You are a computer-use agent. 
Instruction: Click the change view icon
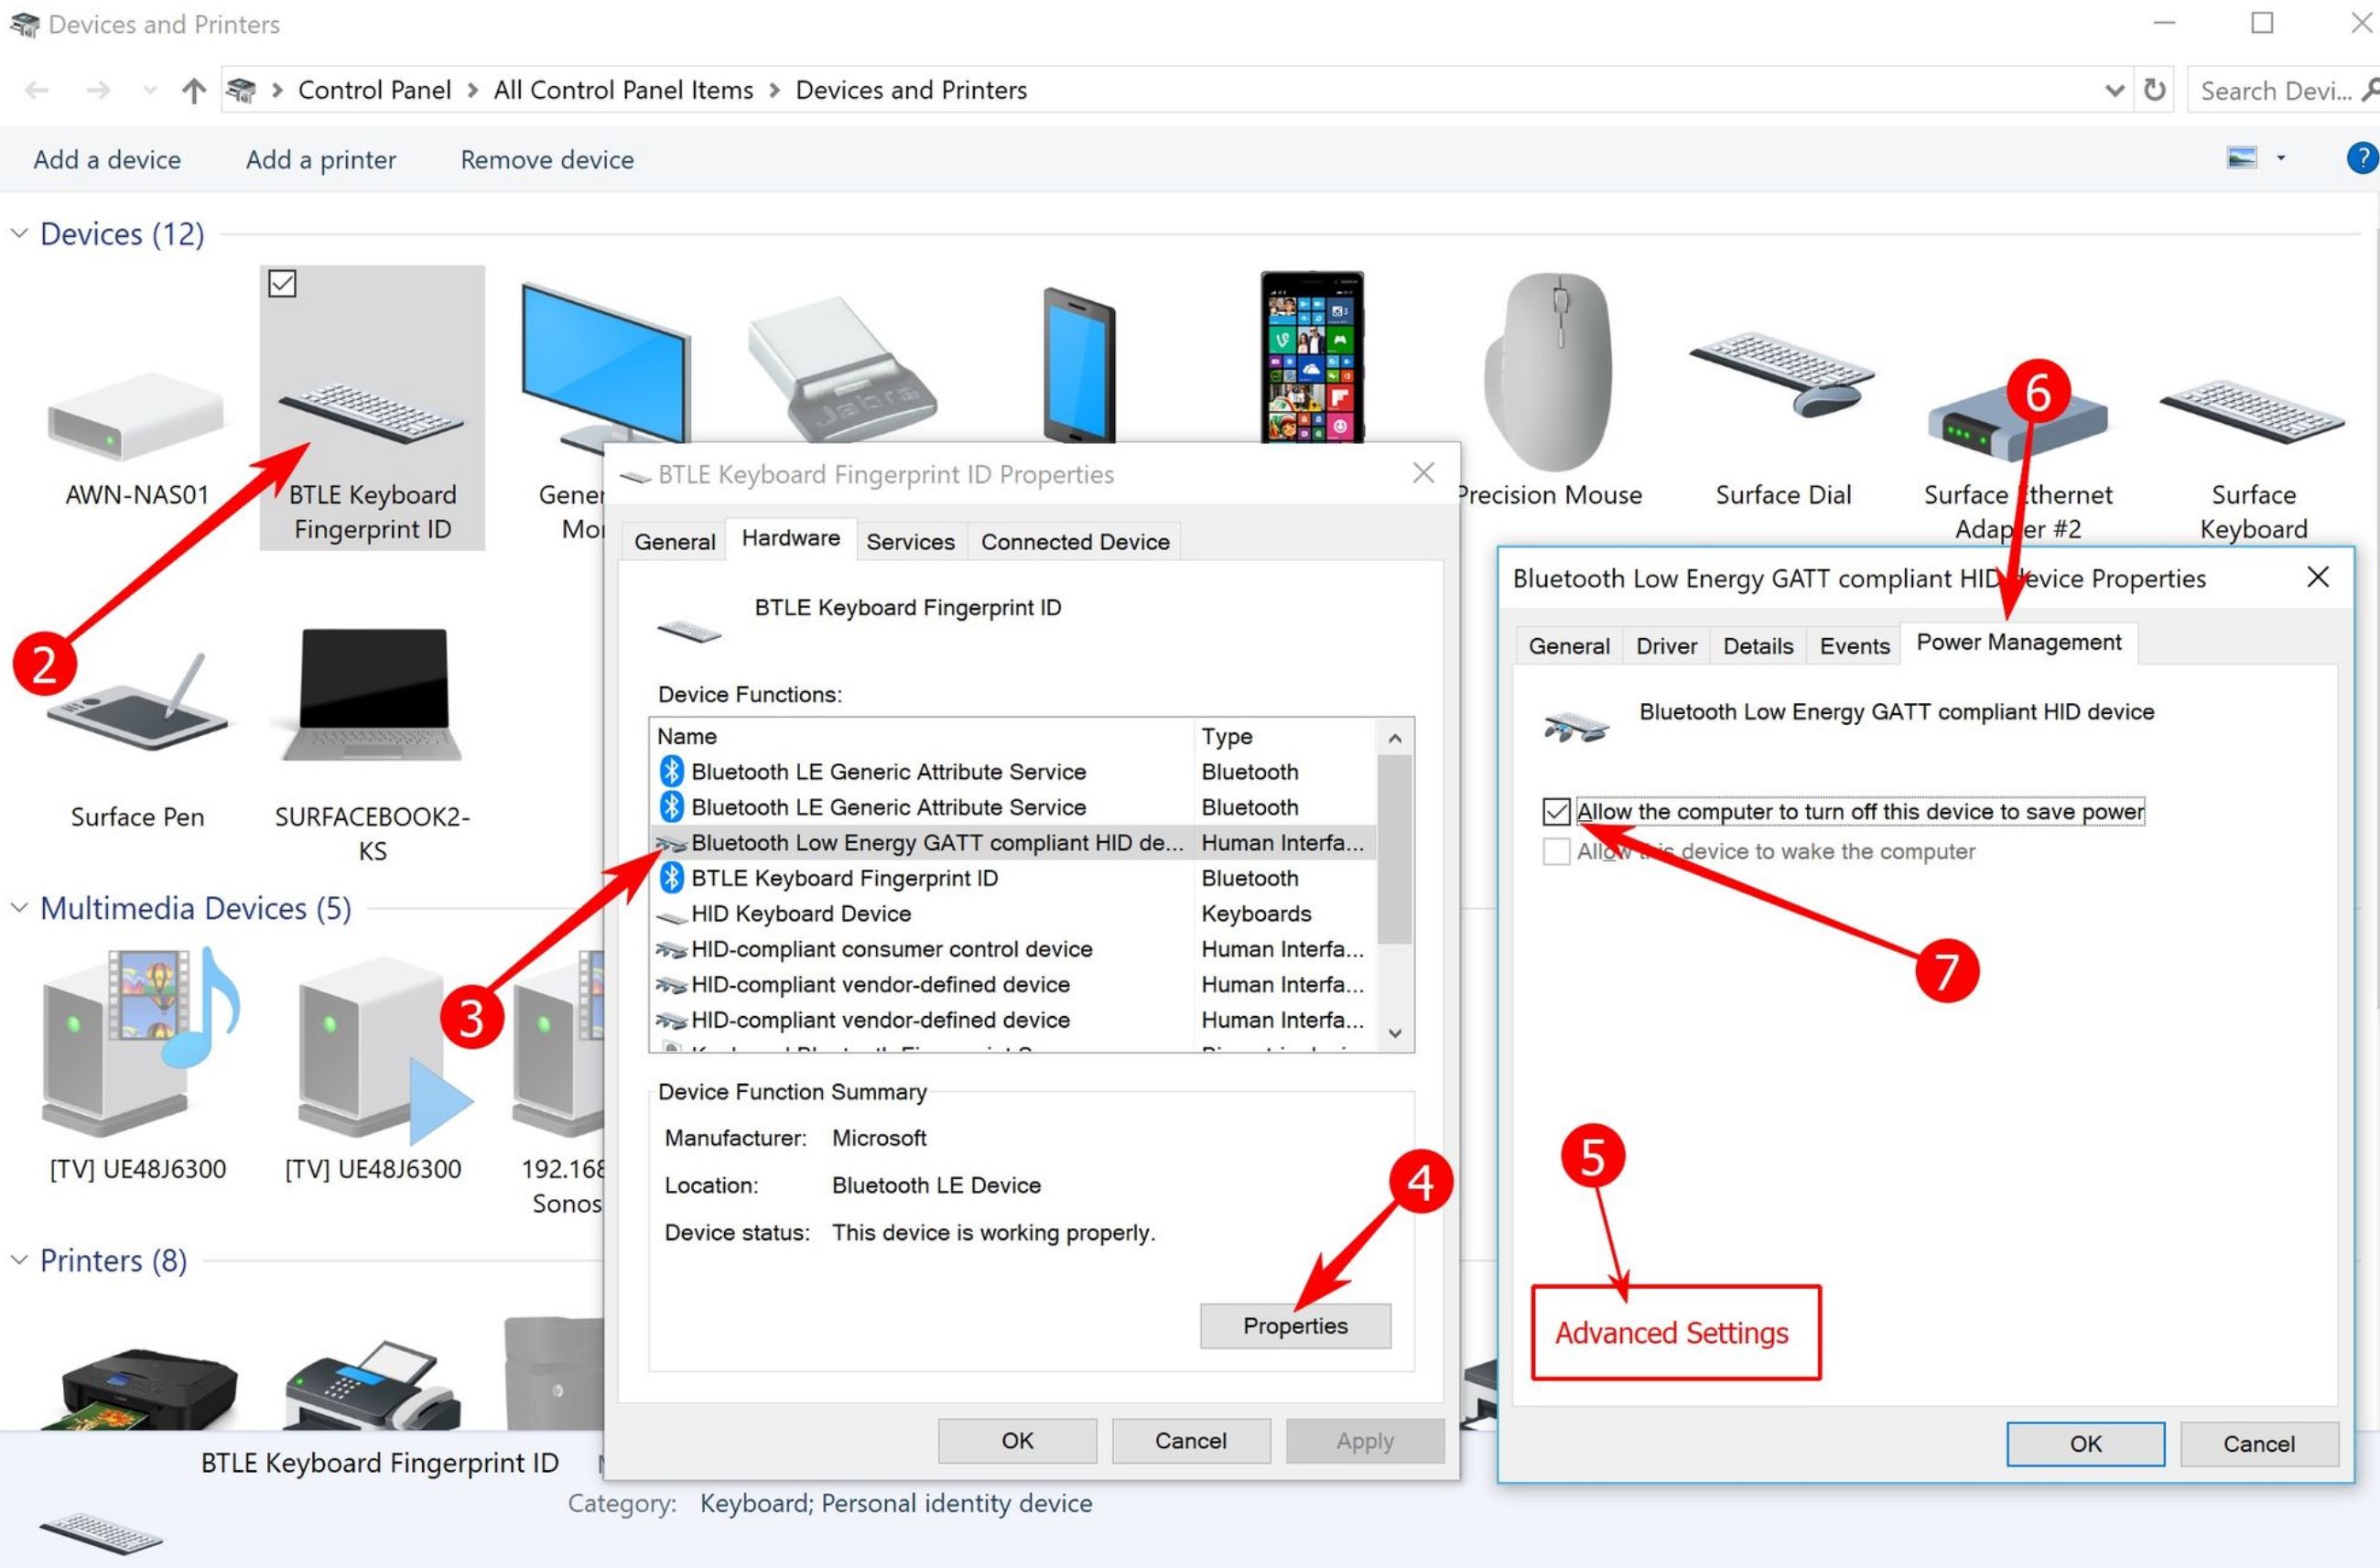click(2241, 158)
